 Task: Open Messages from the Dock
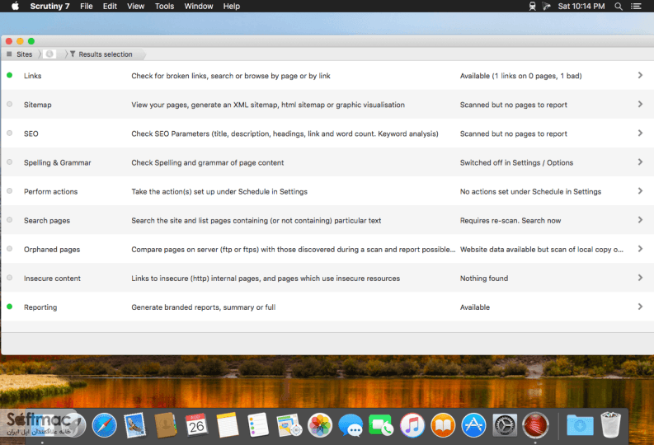[x=351, y=425]
